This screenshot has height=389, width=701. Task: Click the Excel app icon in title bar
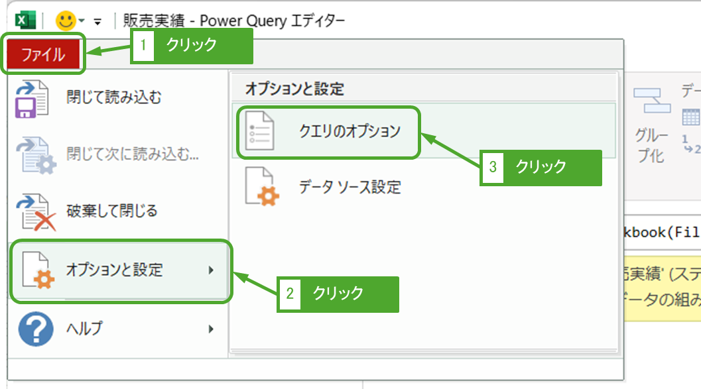pyautogui.click(x=26, y=21)
